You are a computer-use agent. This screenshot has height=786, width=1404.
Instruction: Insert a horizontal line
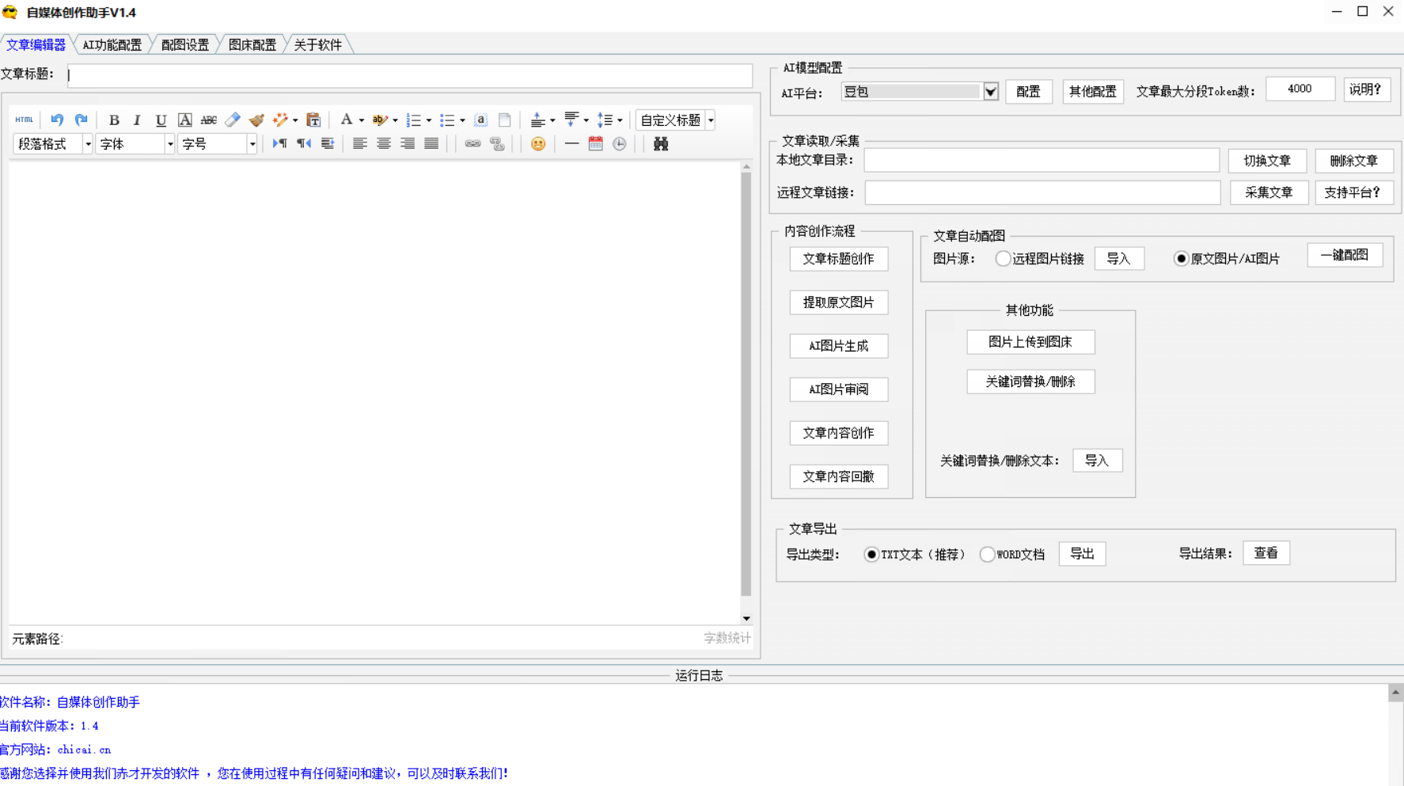tap(571, 143)
